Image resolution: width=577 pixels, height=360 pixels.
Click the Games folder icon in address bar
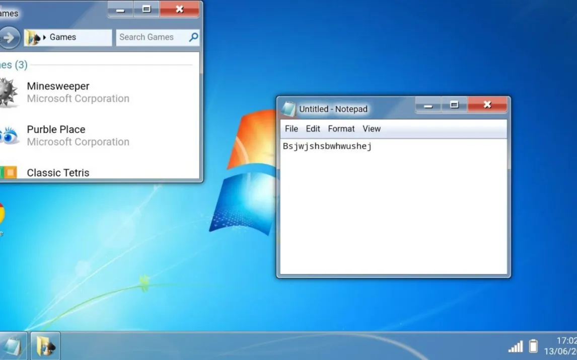point(33,38)
